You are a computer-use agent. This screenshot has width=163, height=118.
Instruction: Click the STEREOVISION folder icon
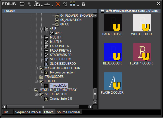pyautogui.click(x=41, y=95)
